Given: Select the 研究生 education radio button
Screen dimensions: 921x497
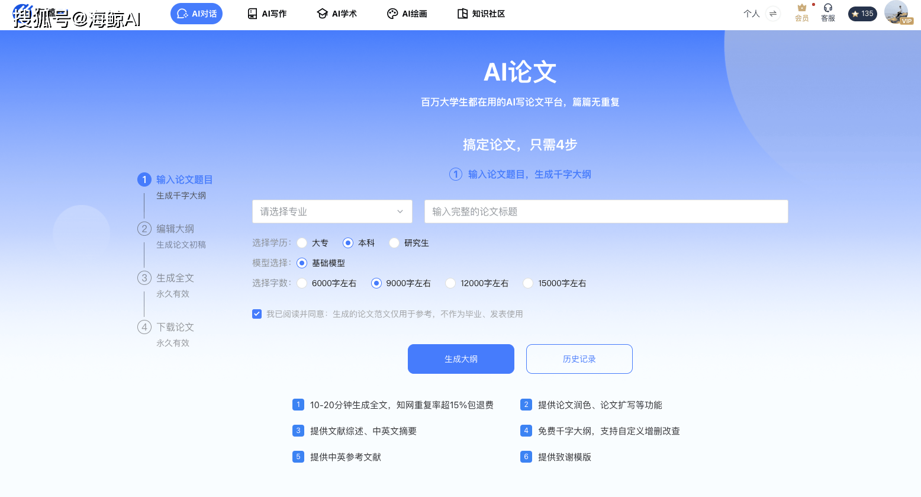Looking at the screenshot, I should [x=394, y=243].
